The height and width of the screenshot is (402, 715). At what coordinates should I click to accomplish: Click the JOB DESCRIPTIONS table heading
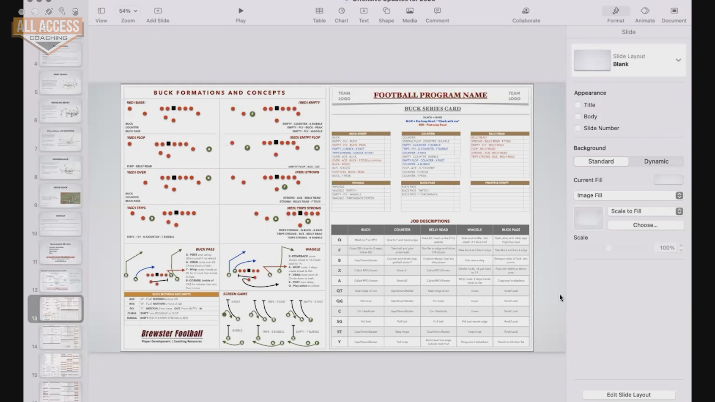(430, 221)
